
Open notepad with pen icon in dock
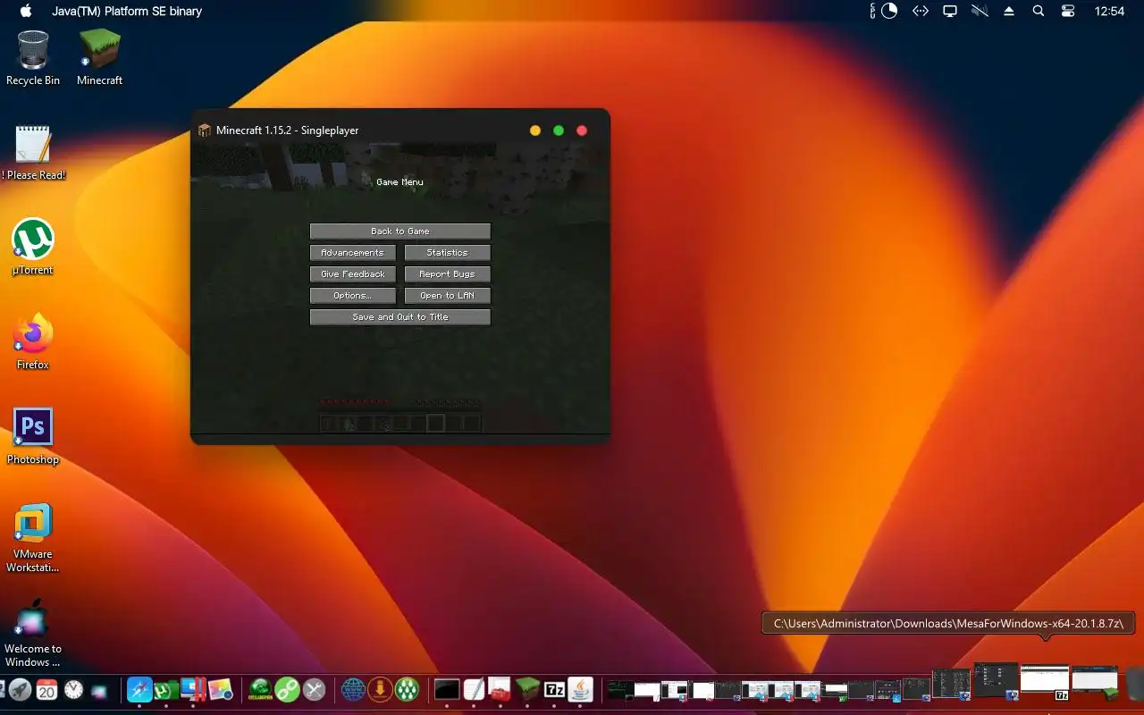474,690
